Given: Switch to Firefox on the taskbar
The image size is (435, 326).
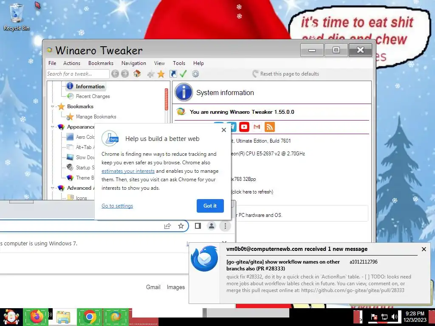Looking at the screenshot, I should click(x=37, y=317).
